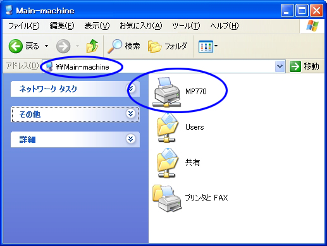Click the Search magnifier icon (検索)
327x246 pixels.
pyautogui.click(x=114, y=46)
